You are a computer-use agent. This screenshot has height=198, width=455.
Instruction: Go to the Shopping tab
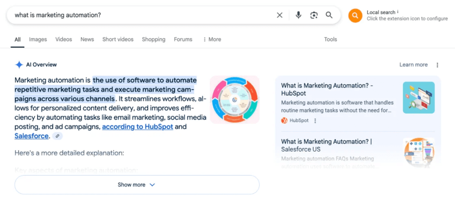153,39
